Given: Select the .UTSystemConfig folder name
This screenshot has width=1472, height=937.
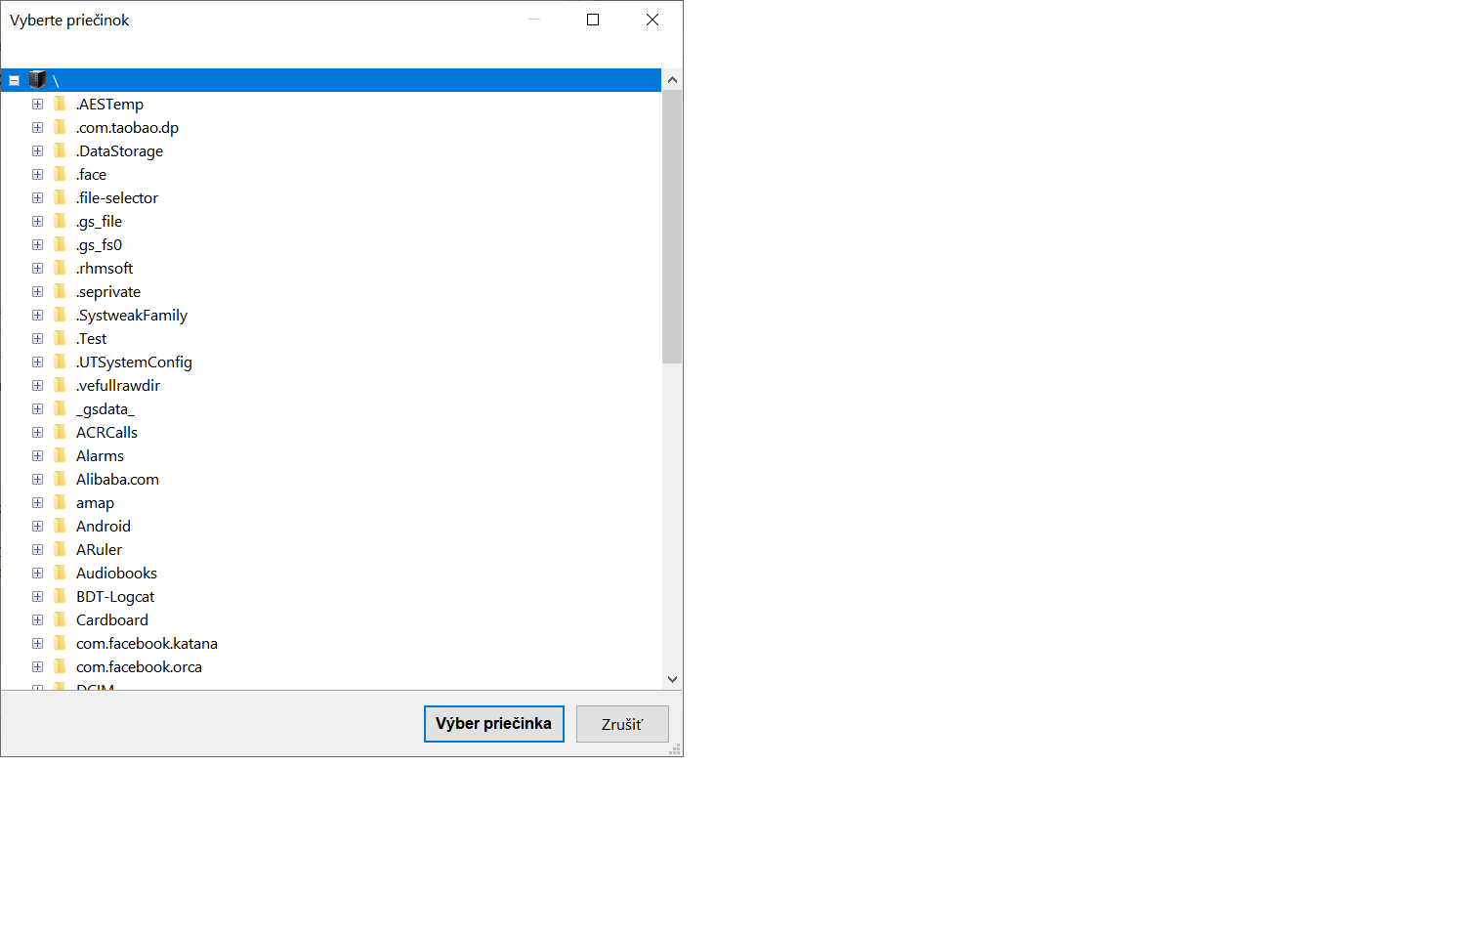Looking at the screenshot, I should pyautogui.click(x=134, y=362).
